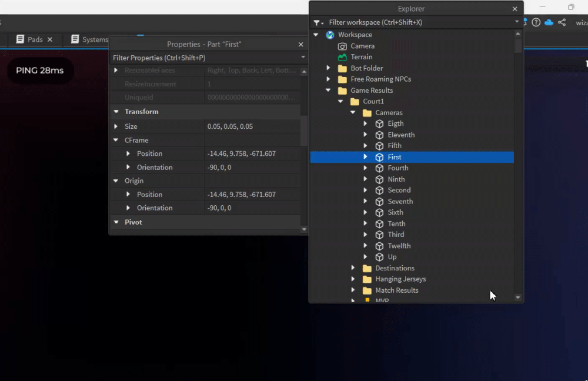Click the cloud sync icon
This screenshot has height=381, width=588.
(549, 22)
